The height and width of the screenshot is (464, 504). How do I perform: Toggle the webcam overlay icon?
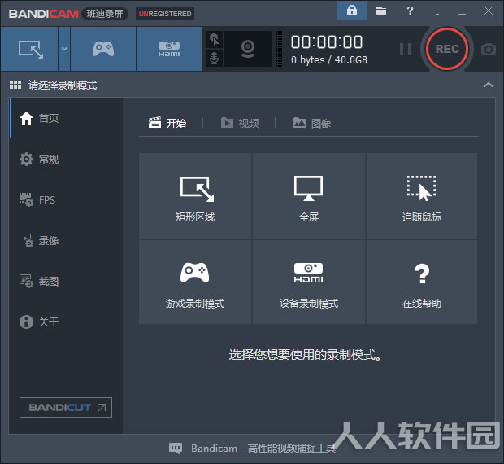pyautogui.click(x=248, y=49)
